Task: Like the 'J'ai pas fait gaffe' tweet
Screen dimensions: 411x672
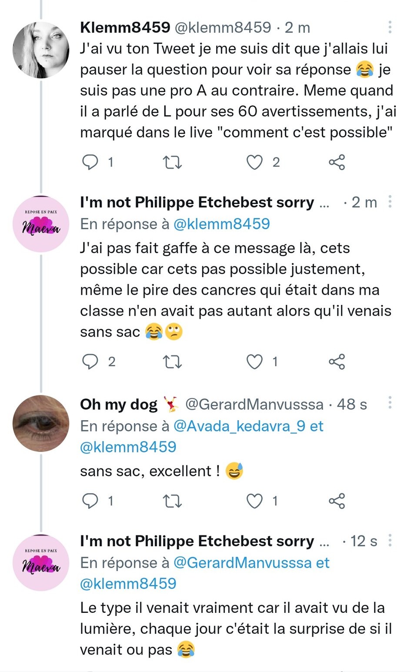Action: [255, 361]
